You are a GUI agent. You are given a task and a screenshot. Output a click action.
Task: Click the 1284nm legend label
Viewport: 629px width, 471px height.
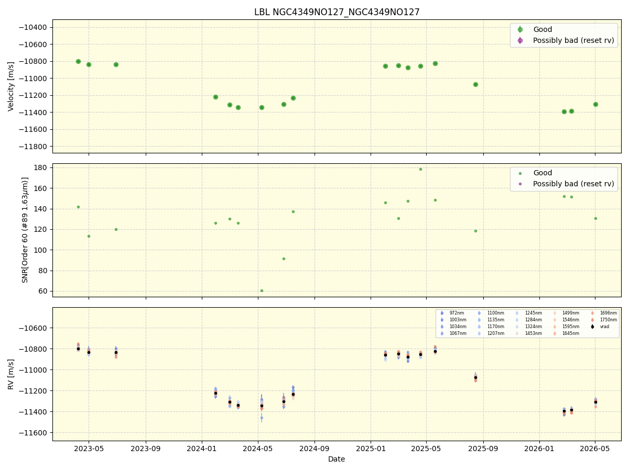[x=534, y=320]
